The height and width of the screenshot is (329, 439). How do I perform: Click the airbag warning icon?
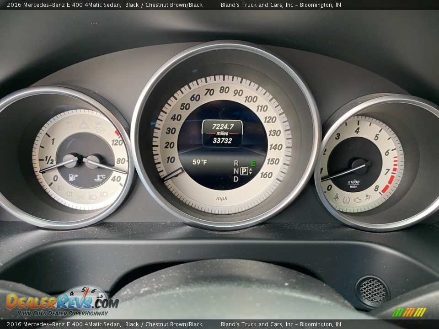[x=368, y=197]
